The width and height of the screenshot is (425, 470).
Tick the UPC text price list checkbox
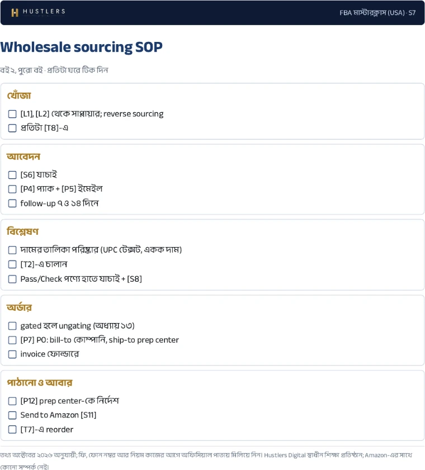pyautogui.click(x=12, y=250)
